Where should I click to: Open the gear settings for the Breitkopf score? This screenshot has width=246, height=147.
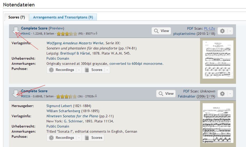pyautogui.click(x=222, y=31)
